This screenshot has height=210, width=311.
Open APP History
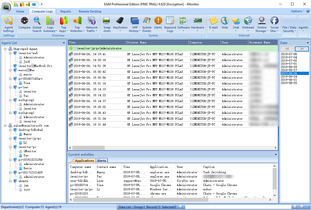coord(135,25)
